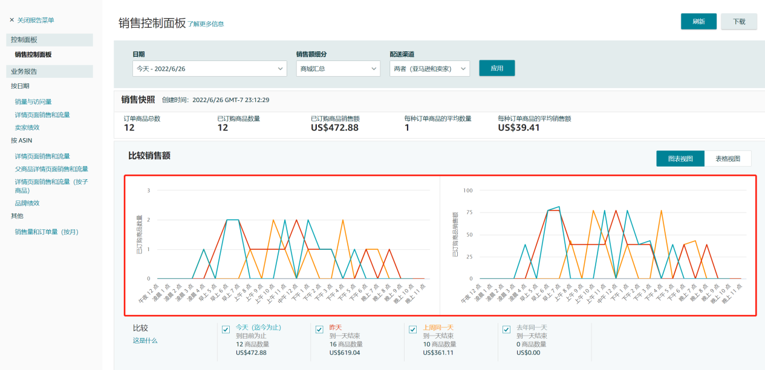Select 父商品详情页面销售和流量 in sidebar

pos(51,169)
